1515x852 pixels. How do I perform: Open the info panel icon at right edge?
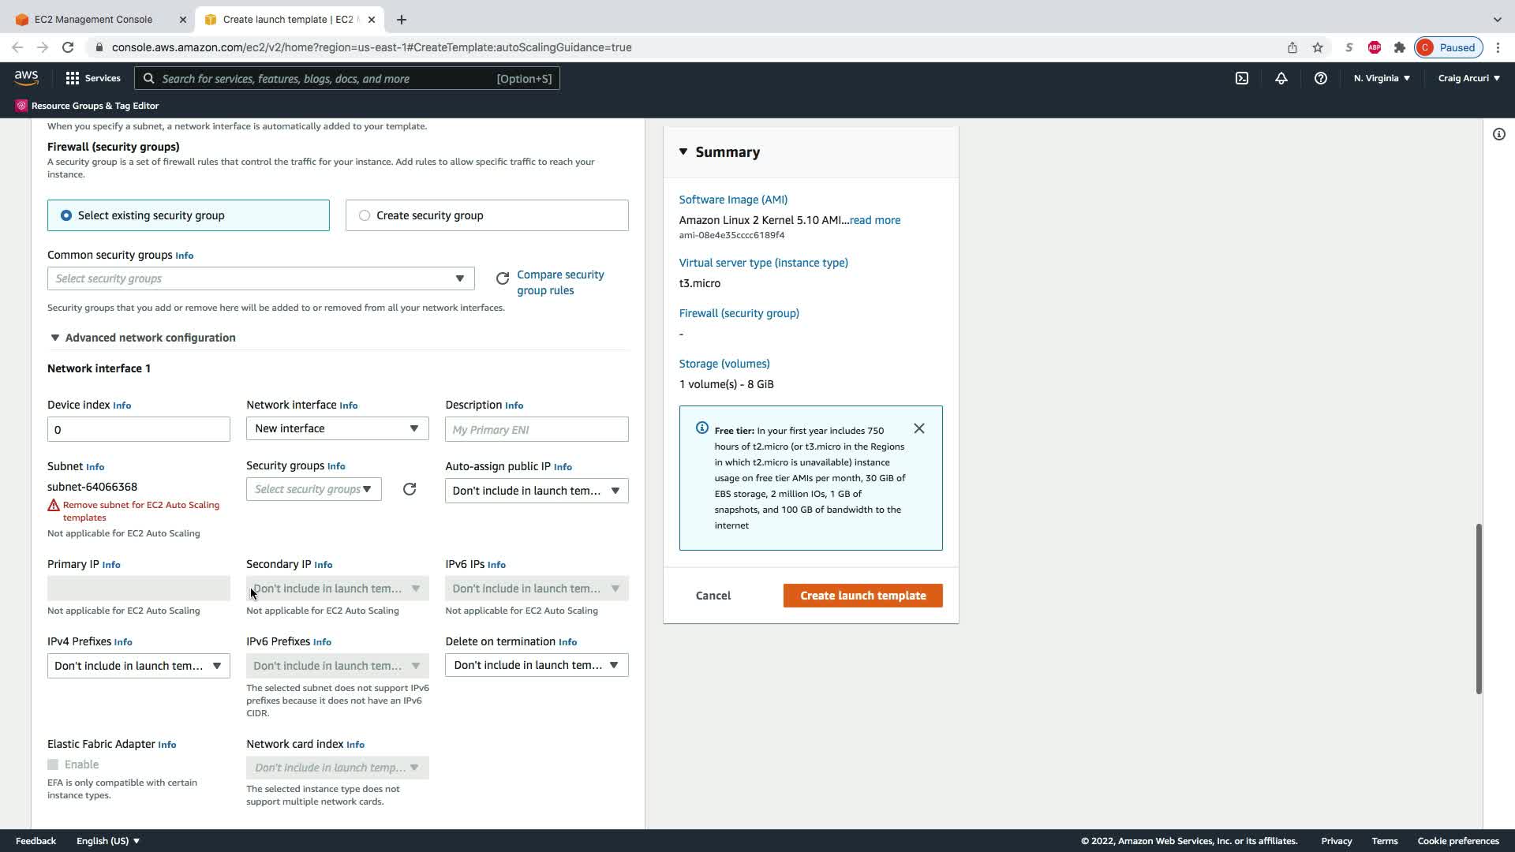1498,134
